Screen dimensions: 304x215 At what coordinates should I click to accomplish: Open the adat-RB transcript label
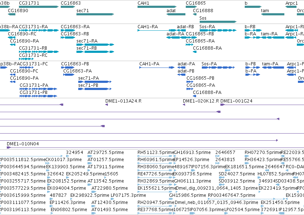tap(185, 26)
